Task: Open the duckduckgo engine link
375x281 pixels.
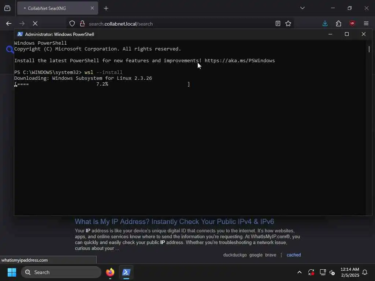Action: pyautogui.click(x=235, y=255)
